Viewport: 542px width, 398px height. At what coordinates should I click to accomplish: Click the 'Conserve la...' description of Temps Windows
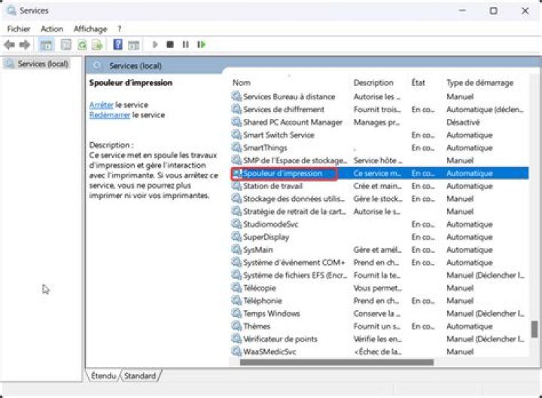click(x=377, y=313)
